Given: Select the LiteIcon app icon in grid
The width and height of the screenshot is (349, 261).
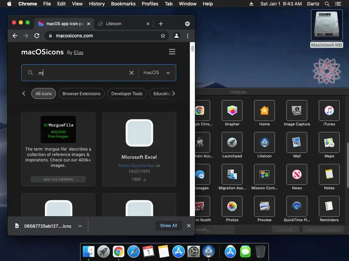Looking at the screenshot, I should point(264,142).
